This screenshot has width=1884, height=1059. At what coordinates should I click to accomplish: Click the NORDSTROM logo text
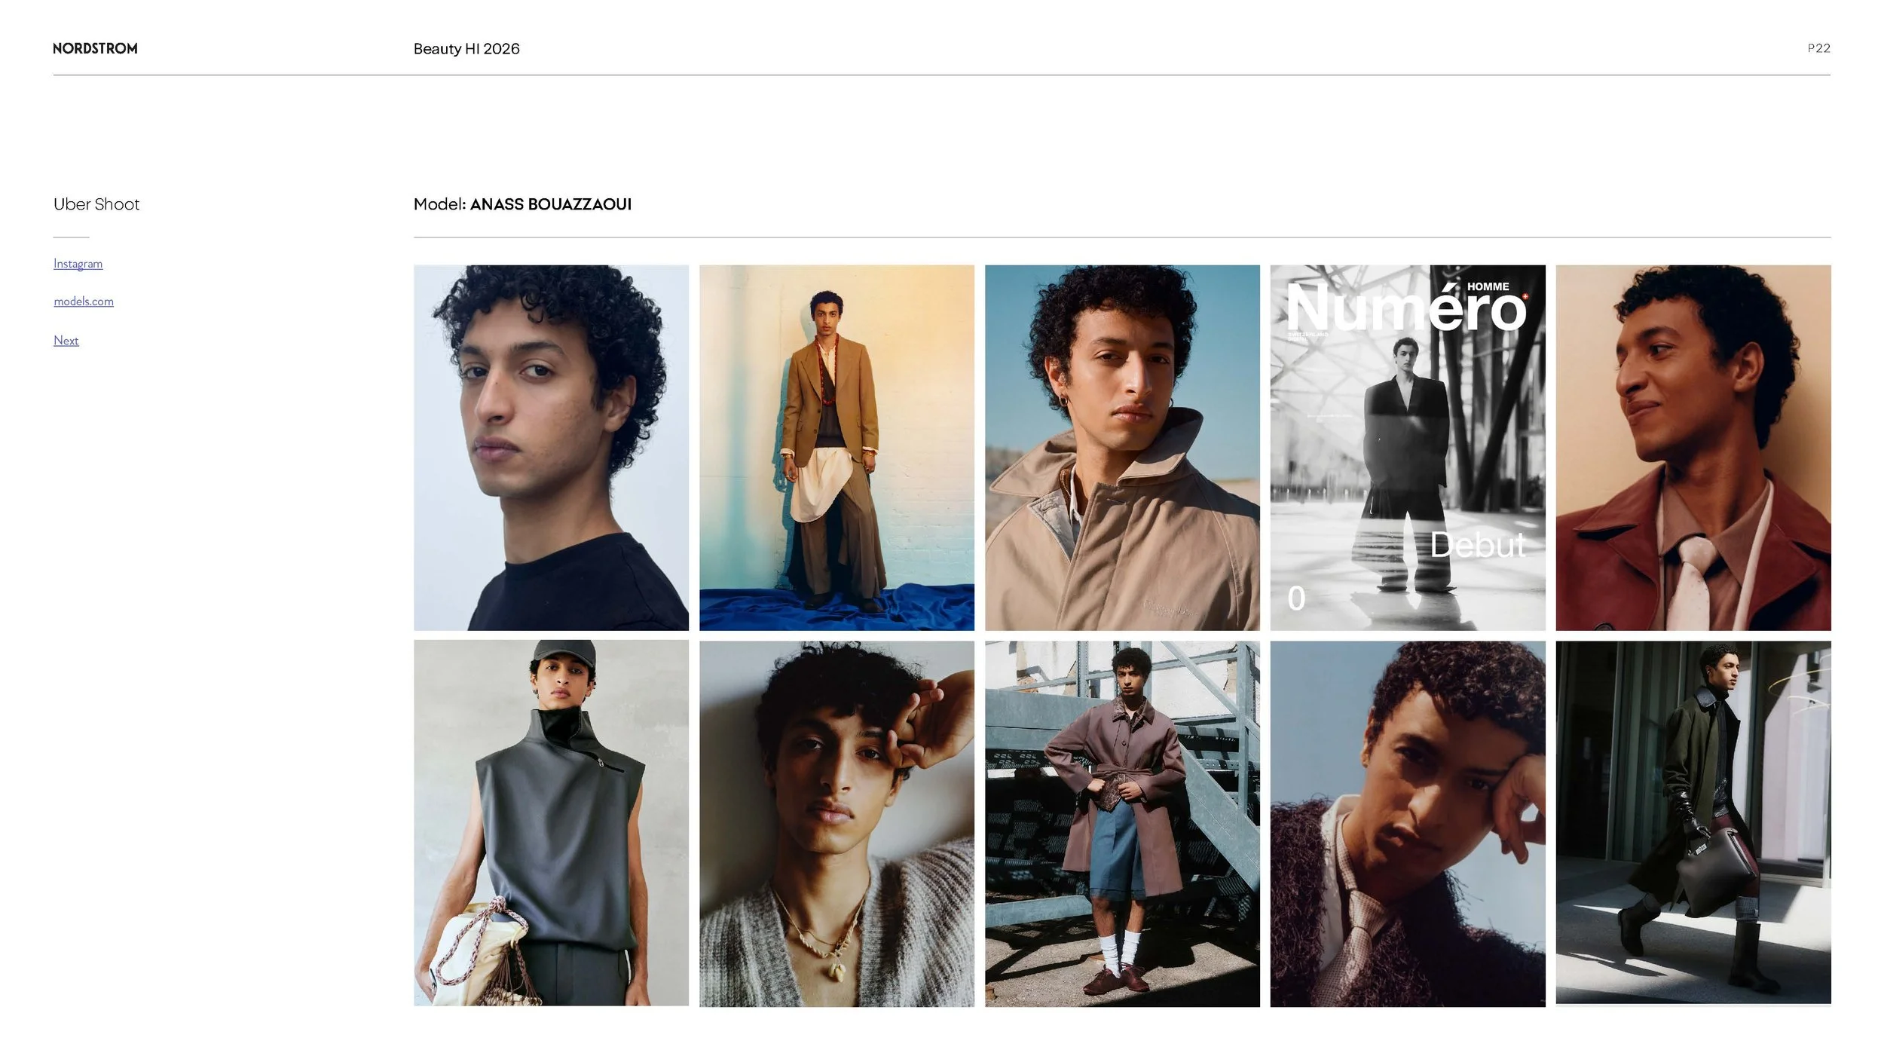pos(95,48)
